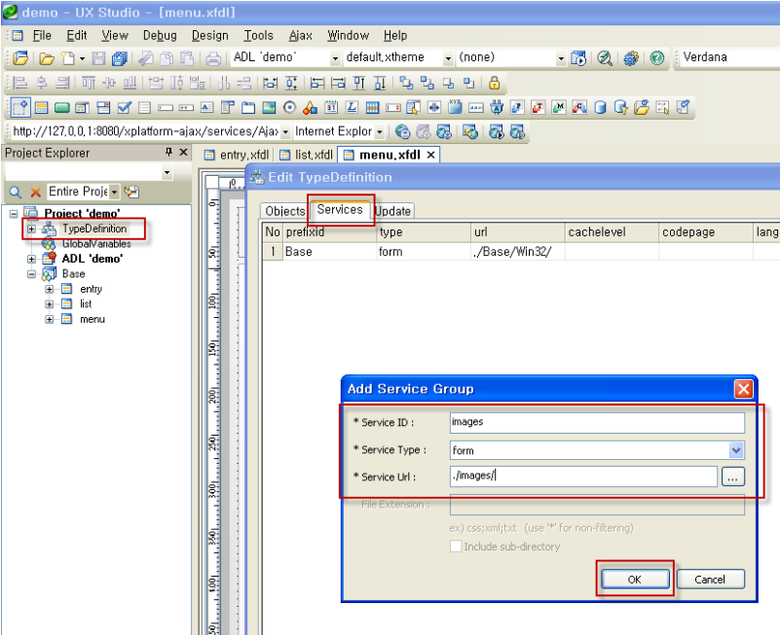Open the Internet Explorer browser dropdown

[x=380, y=132]
